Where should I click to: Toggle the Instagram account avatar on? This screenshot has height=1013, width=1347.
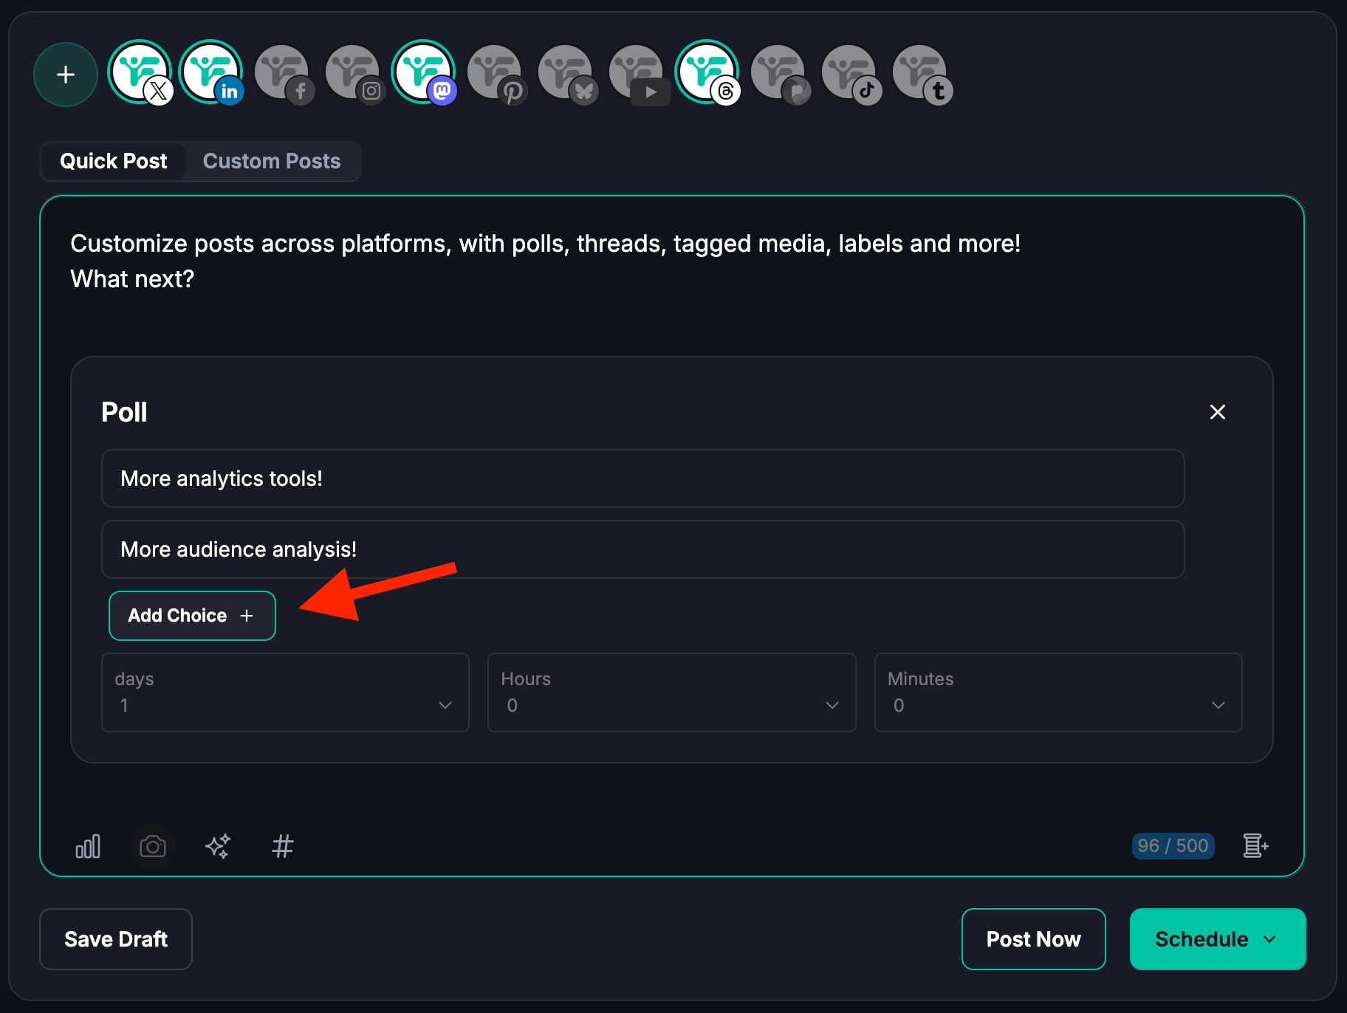[353, 72]
